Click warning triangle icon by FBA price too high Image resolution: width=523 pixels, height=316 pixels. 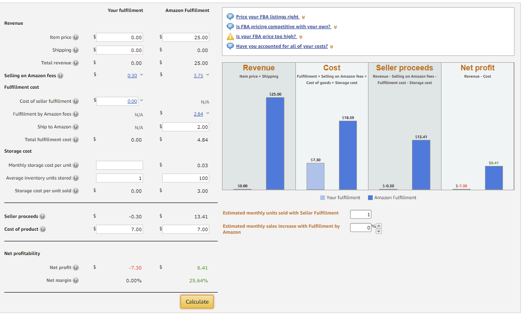[230, 36]
